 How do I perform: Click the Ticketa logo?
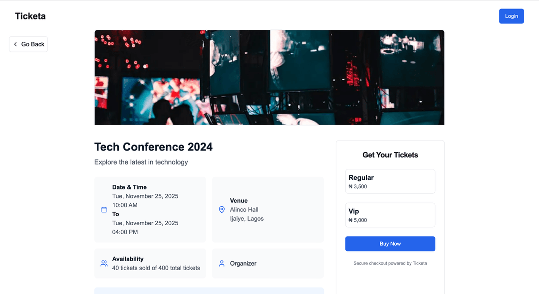point(30,16)
